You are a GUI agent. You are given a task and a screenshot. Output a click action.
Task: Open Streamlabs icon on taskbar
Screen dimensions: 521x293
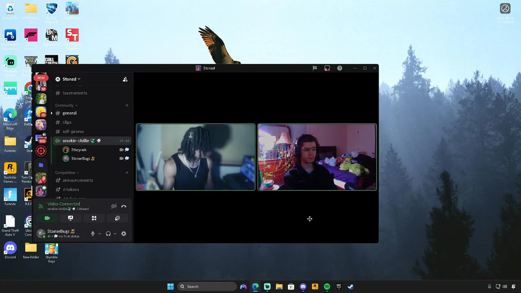[267, 286]
